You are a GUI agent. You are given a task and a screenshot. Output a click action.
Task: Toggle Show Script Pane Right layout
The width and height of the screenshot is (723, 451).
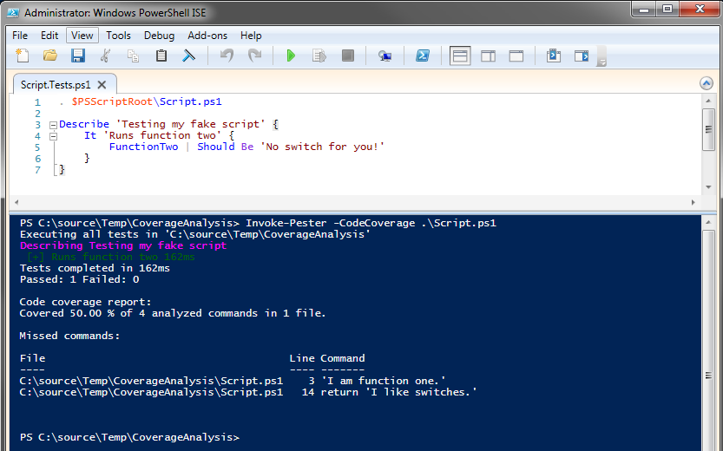[488, 56]
